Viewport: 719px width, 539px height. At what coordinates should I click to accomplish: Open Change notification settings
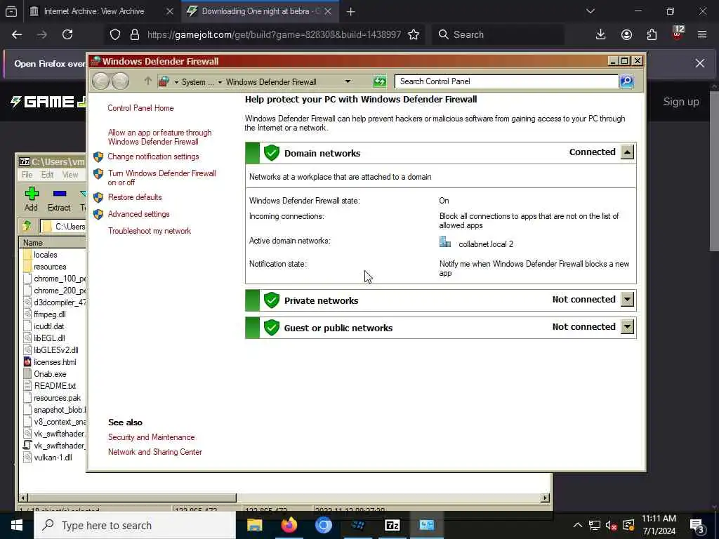point(153,157)
